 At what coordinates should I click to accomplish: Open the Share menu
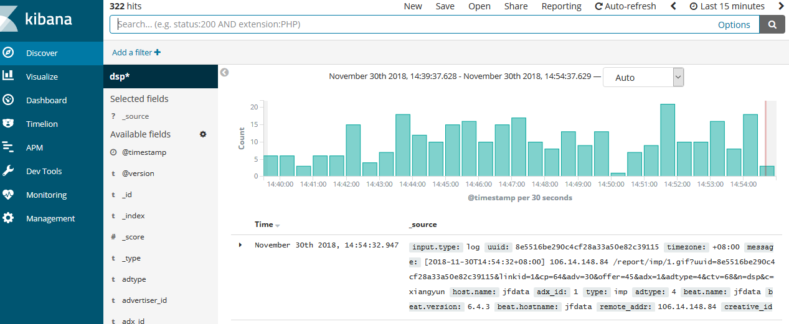pyautogui.click(x=516, y=6)
